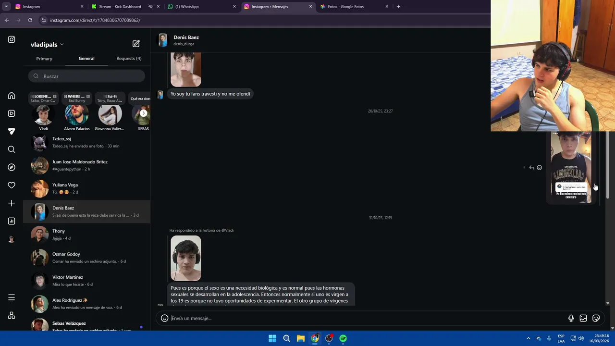The height and width of the screenshot is (346, 615).
Task: Switch to Fotos - Google Fotos tab
Action: (x=354, y=7)
